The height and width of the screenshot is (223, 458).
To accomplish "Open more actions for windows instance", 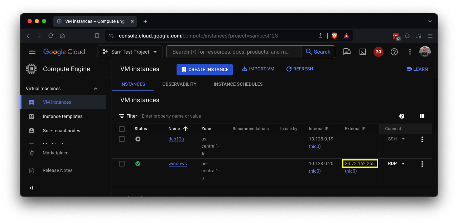I will (422, 164).
